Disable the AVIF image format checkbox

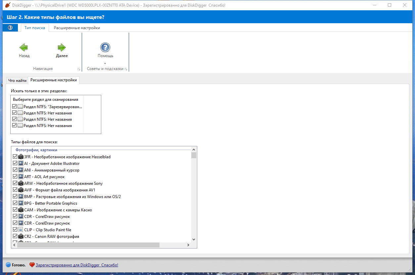(x=15, y=190)
